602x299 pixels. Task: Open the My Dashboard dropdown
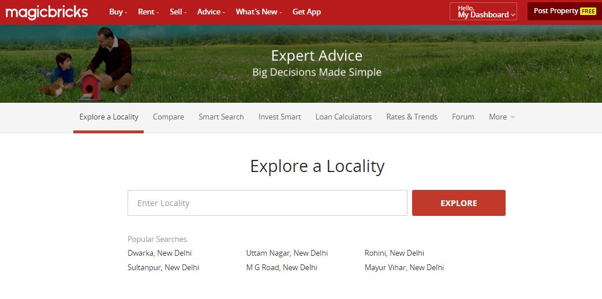483,12
